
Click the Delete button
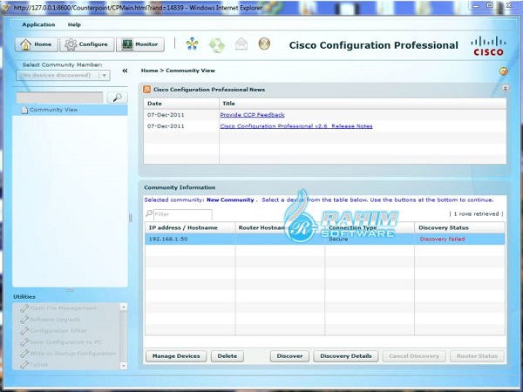click(x=228, y=356)
